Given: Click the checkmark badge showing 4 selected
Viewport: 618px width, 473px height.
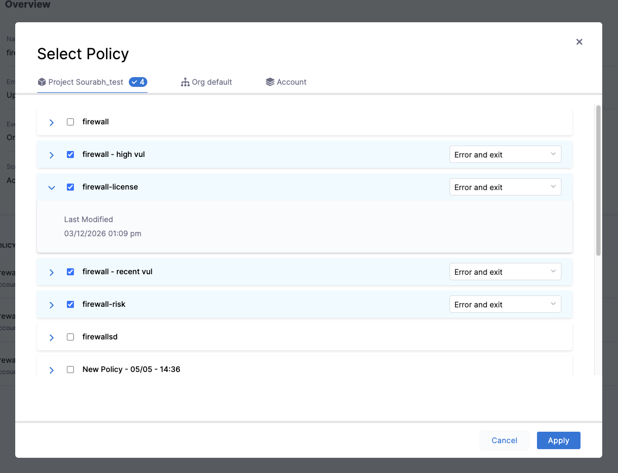Looking at the screenshot, I should (x=138, y=82).
